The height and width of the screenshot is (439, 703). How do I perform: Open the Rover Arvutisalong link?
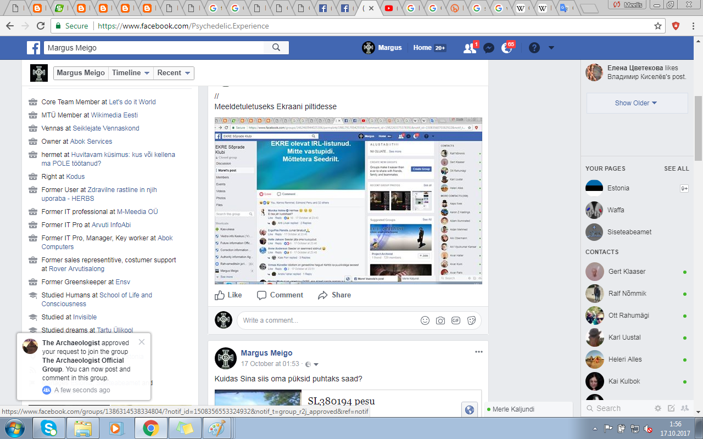pos(76,269)
